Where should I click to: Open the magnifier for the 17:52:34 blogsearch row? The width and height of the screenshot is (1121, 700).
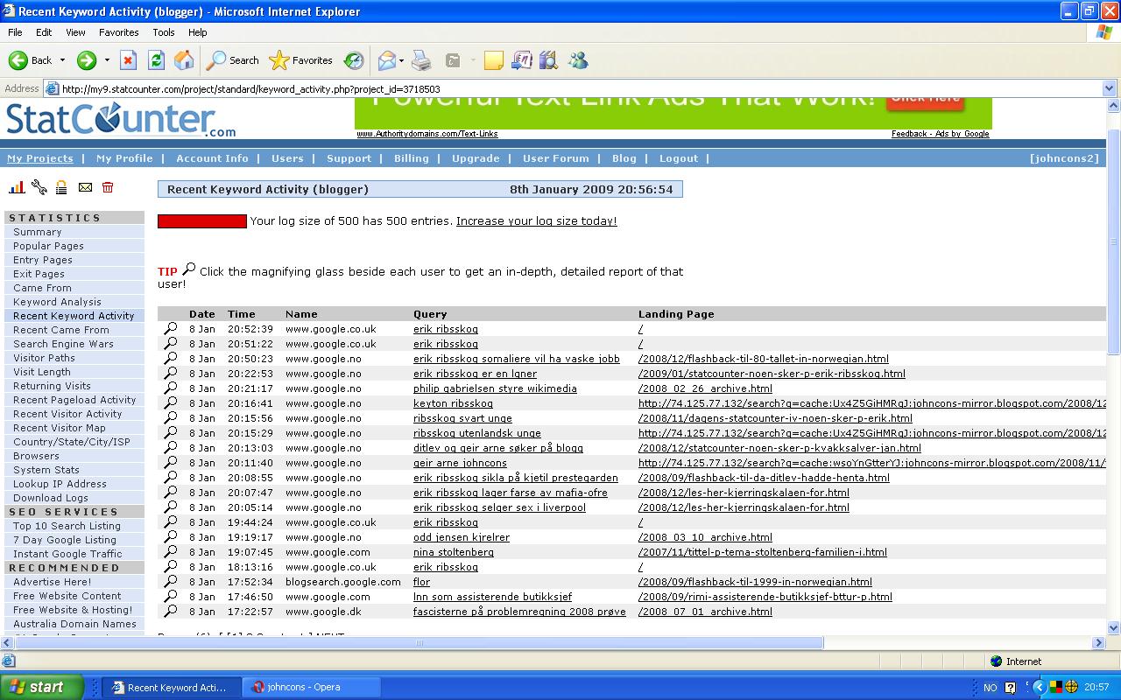[171, 582]
